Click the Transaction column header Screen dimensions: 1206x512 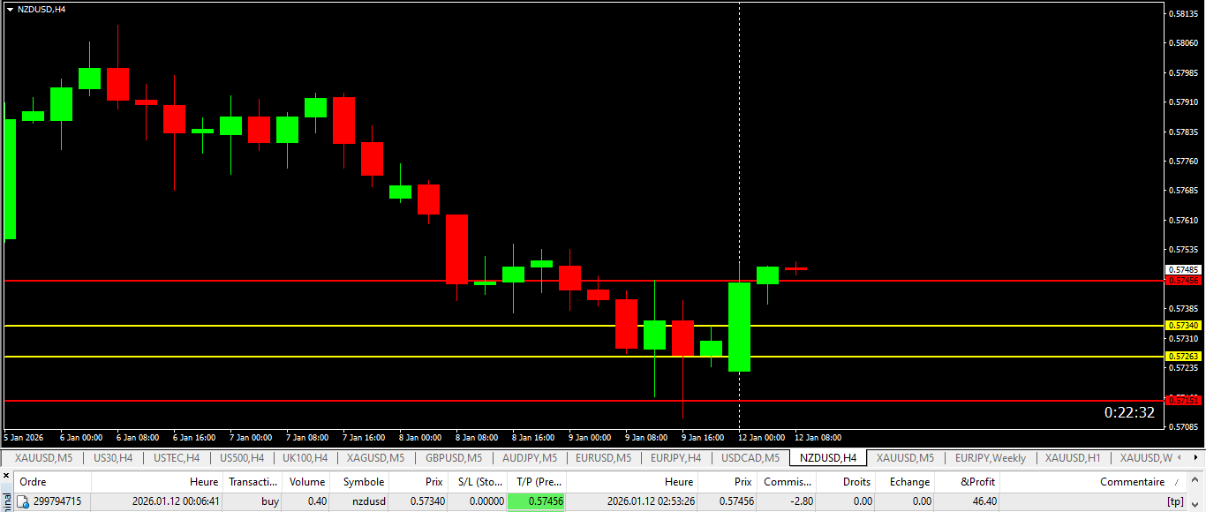tap(253, 482)
